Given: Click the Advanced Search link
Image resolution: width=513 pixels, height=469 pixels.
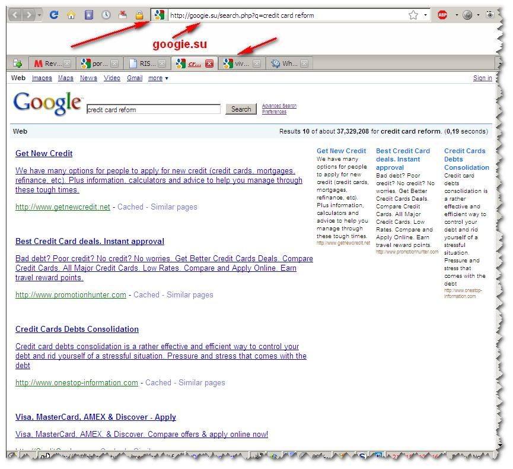Looking at the screenshot, I should coord(279,106).
